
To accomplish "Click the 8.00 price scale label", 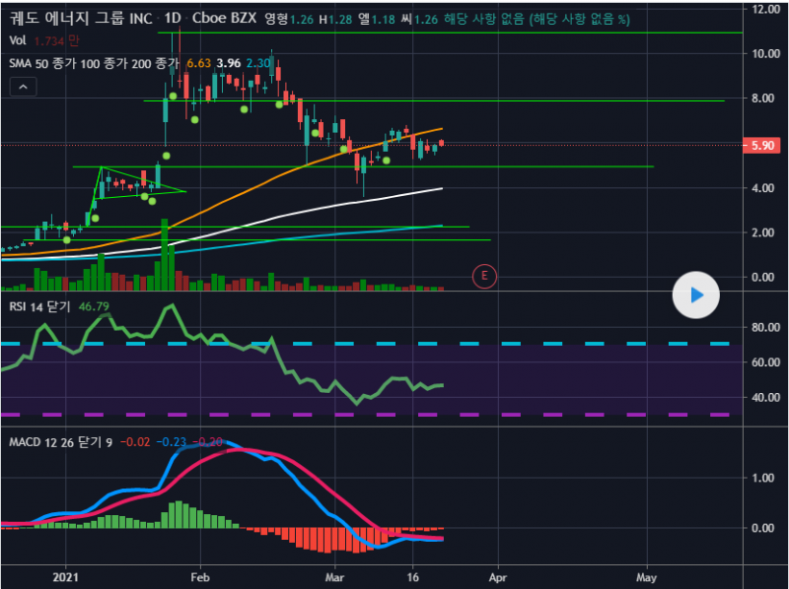I will [x=762, y=98].
